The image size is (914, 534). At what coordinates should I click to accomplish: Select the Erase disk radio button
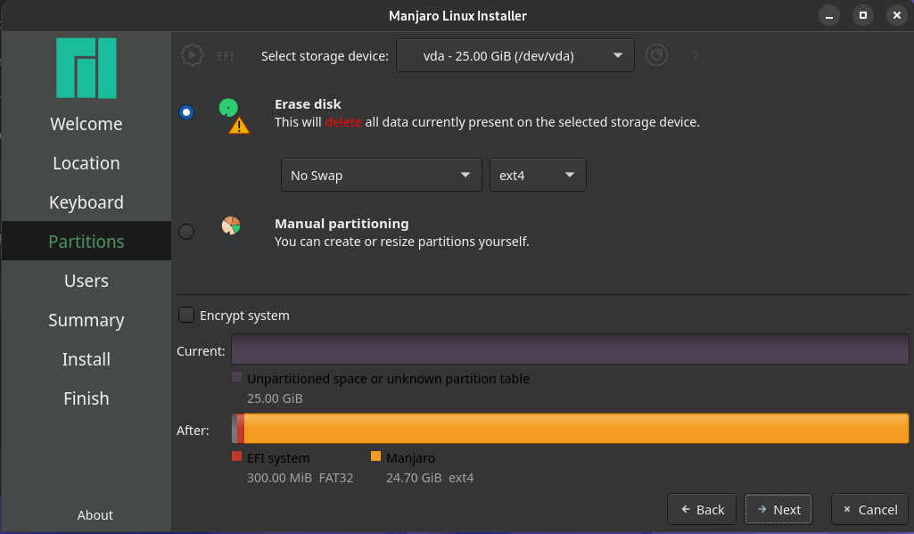point(185,112)
